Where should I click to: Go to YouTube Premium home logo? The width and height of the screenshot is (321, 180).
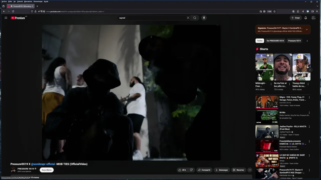(x=18, y=18)
